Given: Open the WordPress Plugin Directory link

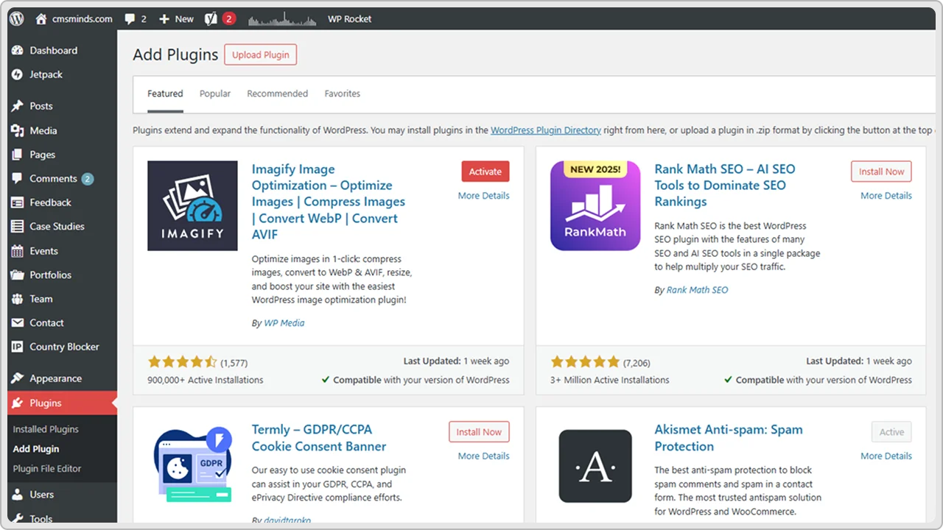Looking at the screenshot, I should (546, 130).
